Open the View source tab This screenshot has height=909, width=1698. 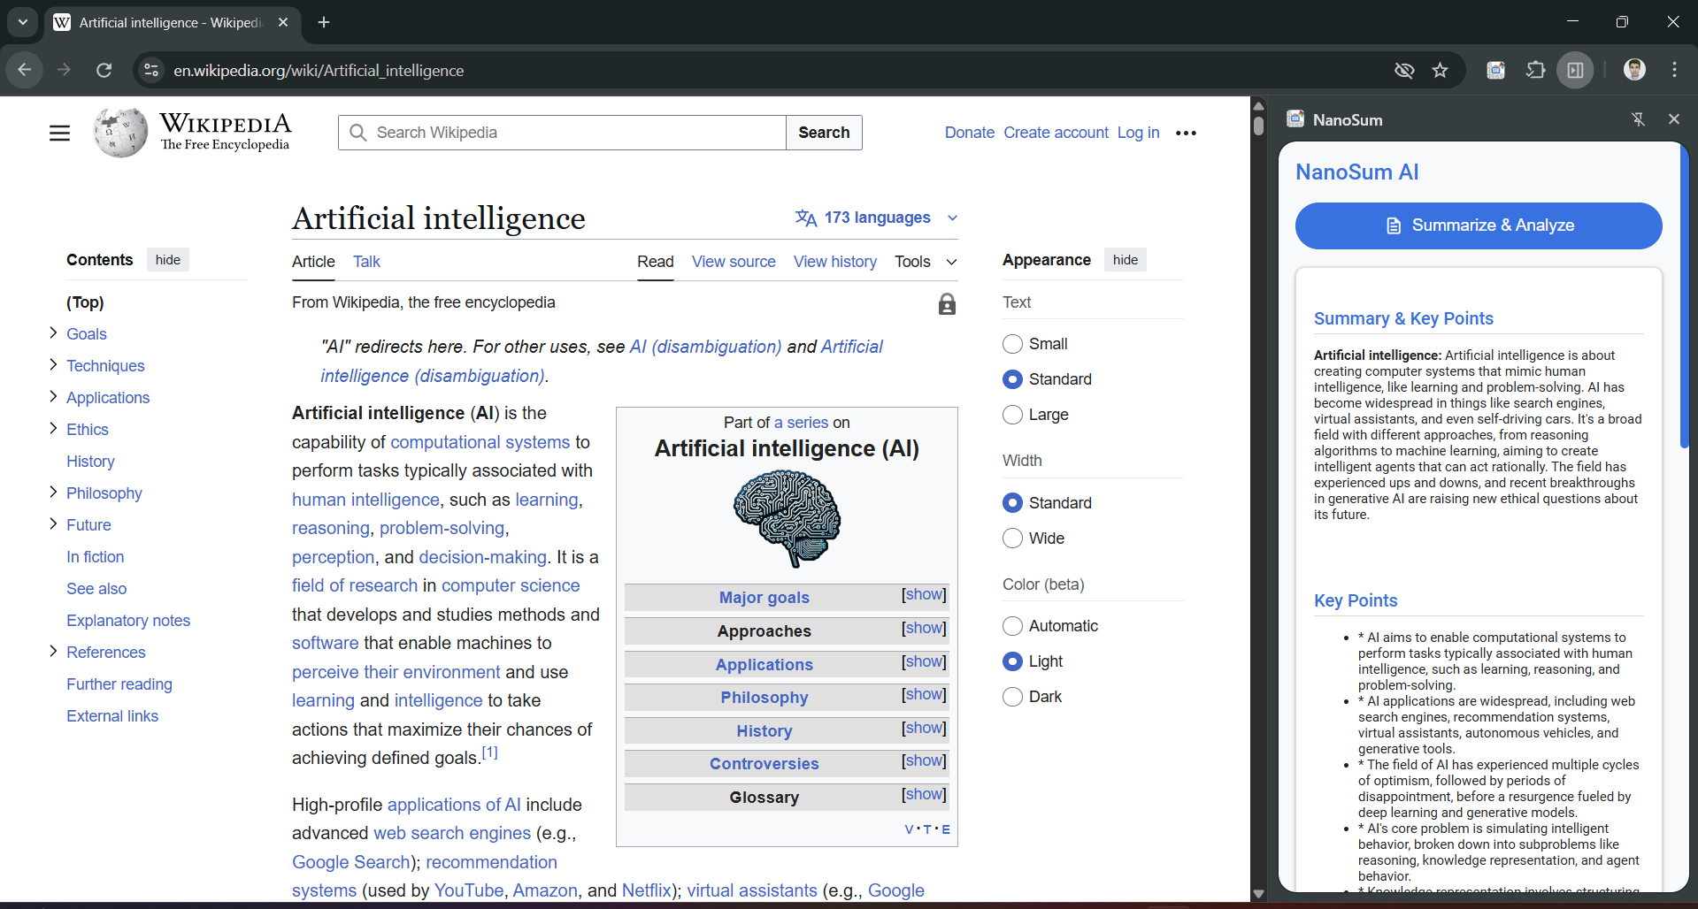pyautogui.click(x=734, y=262)
